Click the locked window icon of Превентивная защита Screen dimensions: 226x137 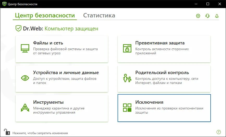[127, 48]
